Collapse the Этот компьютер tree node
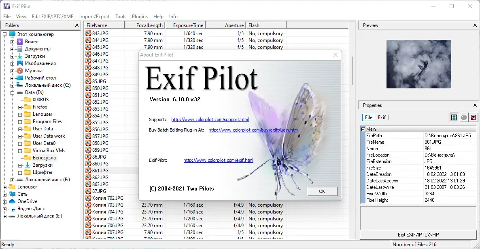The width and height of the screenshot is (480, 249). (5, 34)
